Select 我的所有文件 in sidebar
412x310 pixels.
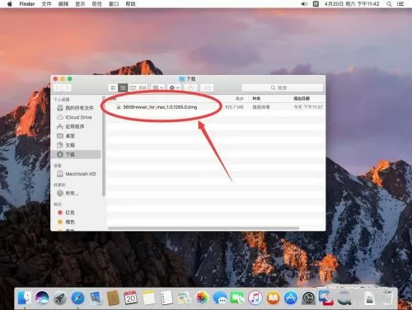coord(76,108)
